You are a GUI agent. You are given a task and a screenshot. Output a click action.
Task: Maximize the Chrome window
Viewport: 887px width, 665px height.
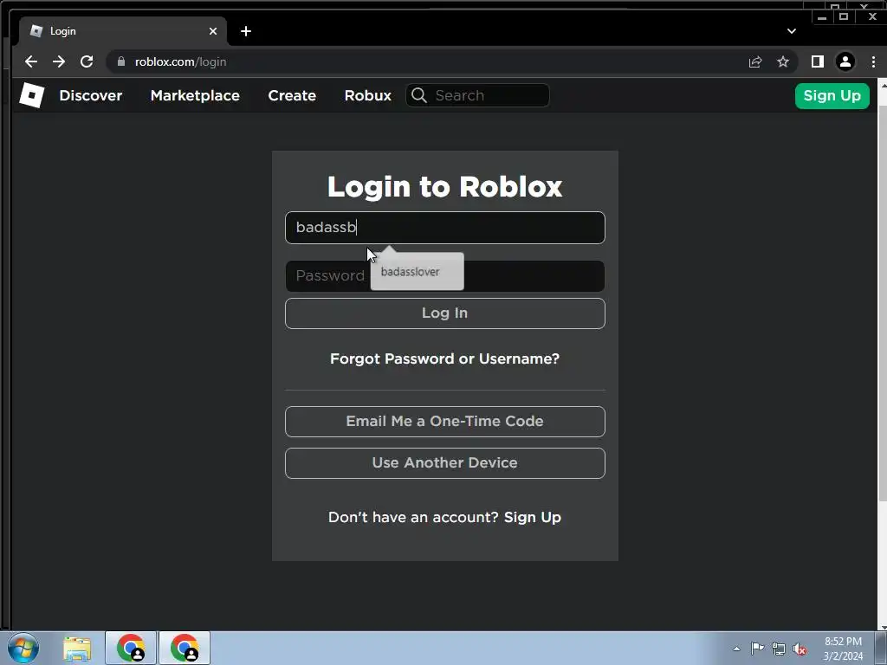[x=844, y=17]
